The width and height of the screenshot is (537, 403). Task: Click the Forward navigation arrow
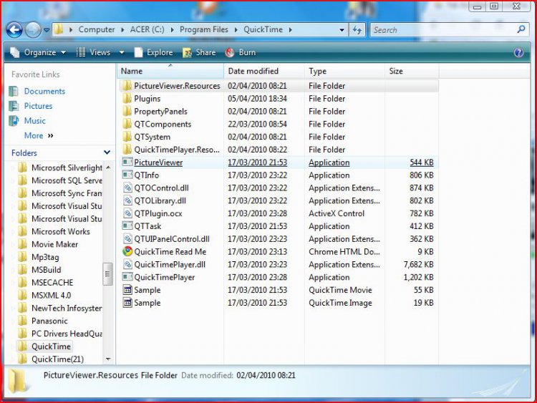33,30
